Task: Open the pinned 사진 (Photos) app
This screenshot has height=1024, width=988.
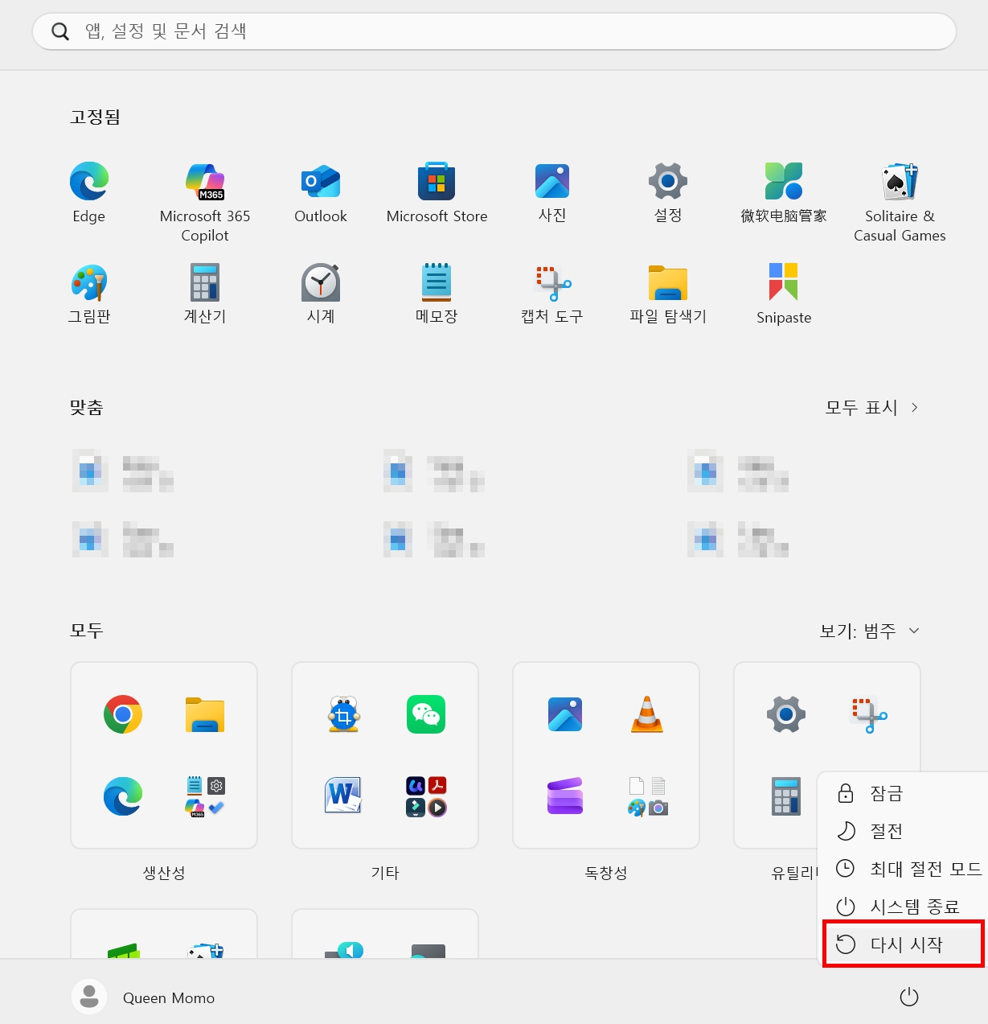Action: coord(552,193)
